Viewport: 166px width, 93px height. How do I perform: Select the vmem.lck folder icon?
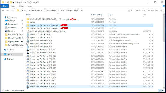pos(28,19)
